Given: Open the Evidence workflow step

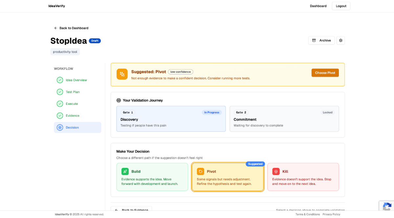Looking at the screenshot, I should [72, 116].
